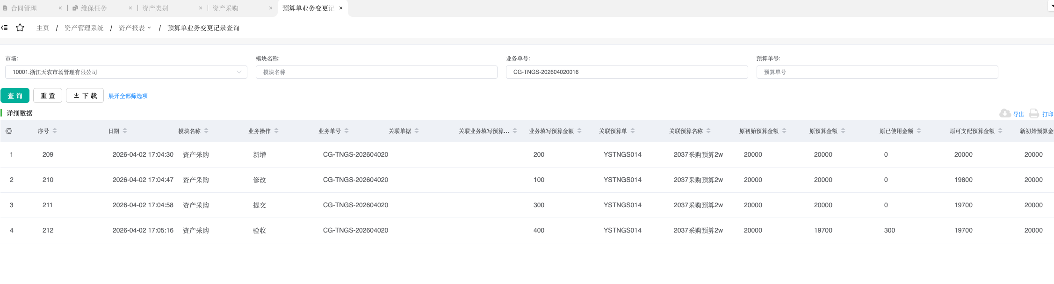
Task: Switch to the 维保任务 tab
Action: pos(94,8)
